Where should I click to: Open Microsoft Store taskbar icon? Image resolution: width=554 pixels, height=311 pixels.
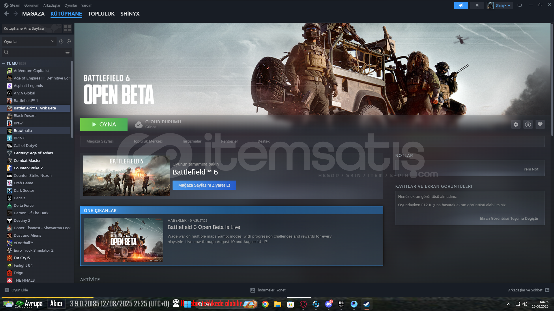pos(290,304)
